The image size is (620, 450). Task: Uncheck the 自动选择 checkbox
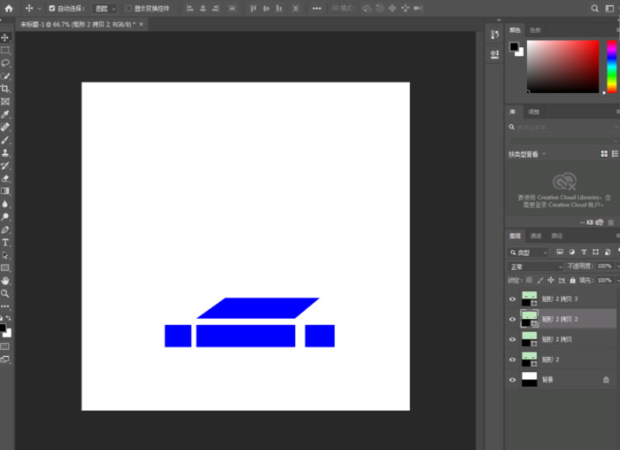coord(51,8)
